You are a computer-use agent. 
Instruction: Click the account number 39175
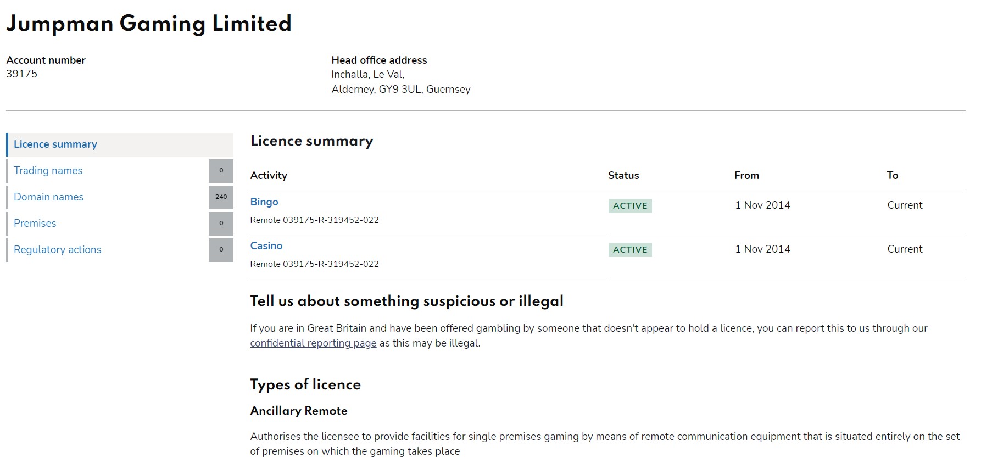(x=22, y=74)
